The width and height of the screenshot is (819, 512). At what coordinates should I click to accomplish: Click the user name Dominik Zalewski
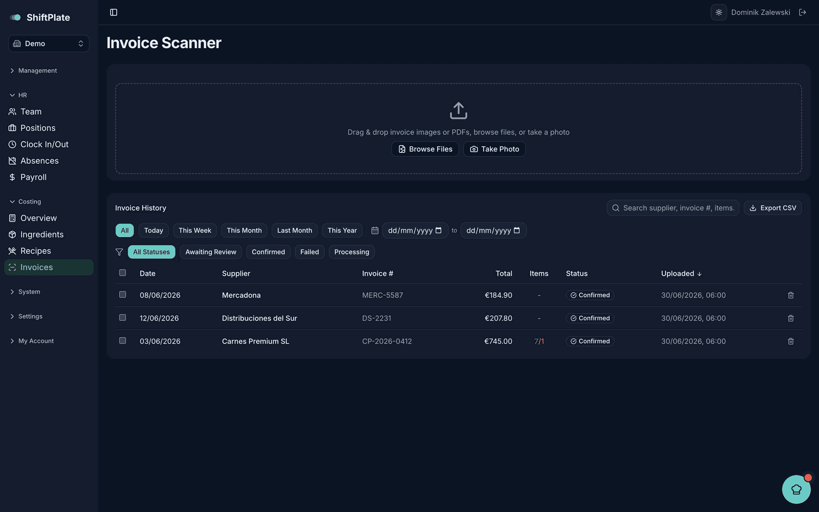761,12
